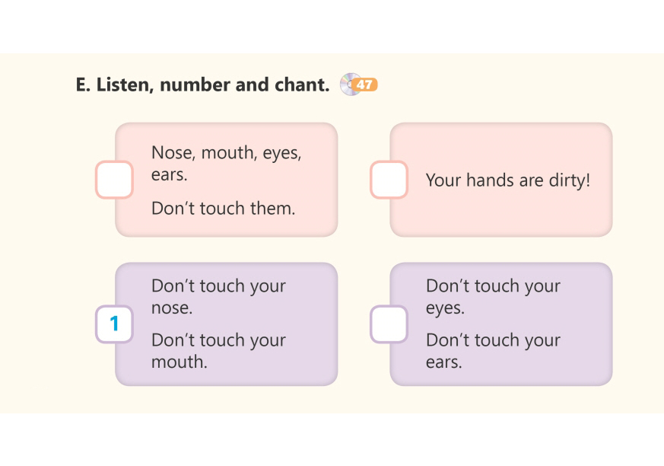Click the text 'Your hands are dirty!'

[x=507, y=180]
